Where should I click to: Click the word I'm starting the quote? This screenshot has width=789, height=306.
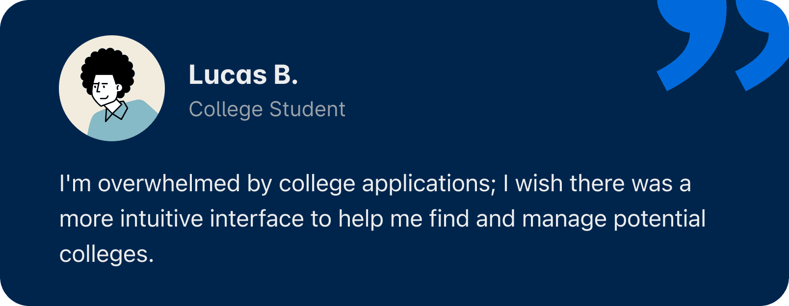pyautogui.click(x=75, y=184)
